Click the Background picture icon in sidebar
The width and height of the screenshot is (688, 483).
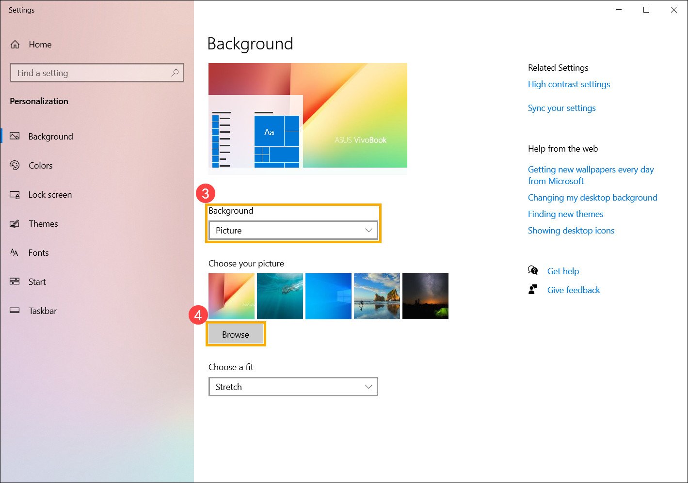(x=15, y=136)
